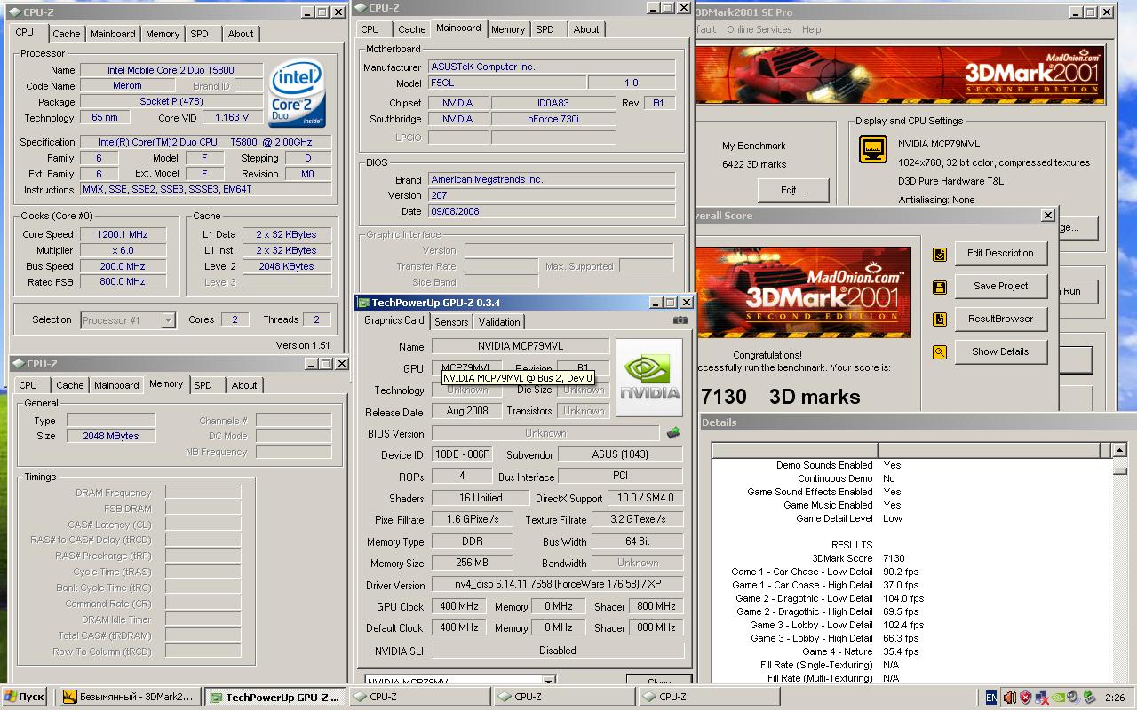Select the Graphics Card tab in GPU-Z
Screen dimensions: 1137x710
[394, 320]
